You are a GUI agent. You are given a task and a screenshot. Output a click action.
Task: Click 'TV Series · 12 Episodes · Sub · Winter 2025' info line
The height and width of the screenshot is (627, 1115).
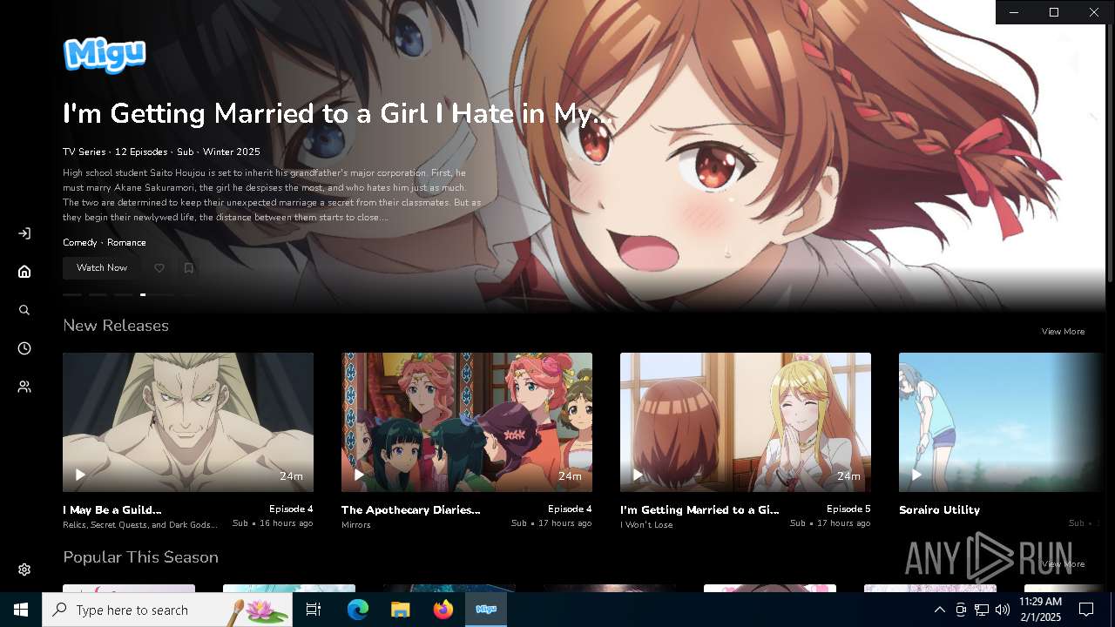coord(161,152)
